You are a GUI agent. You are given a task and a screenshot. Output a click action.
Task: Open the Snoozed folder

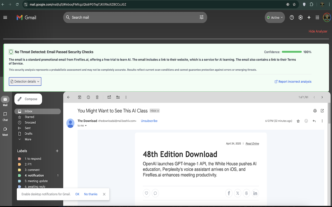click(38, 122)
